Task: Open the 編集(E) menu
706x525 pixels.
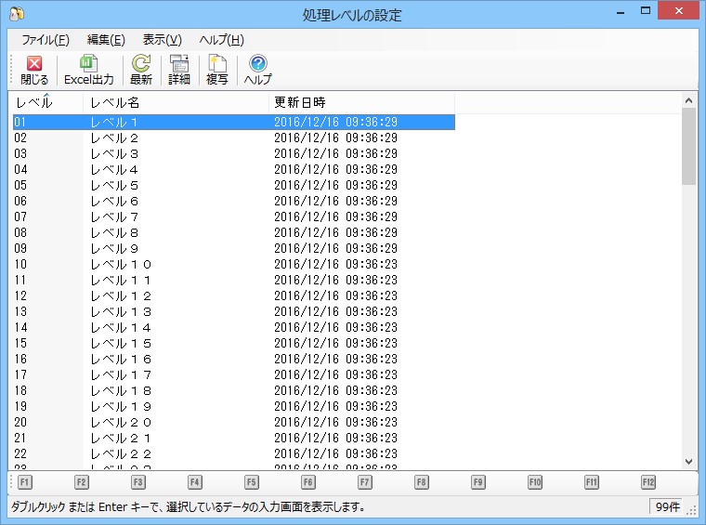Action: [106, 40]
